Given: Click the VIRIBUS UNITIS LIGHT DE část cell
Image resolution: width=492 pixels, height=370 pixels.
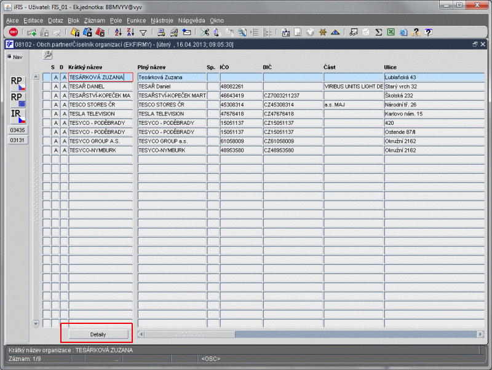Looking at the screenshot, I should (x=353, y=86).
